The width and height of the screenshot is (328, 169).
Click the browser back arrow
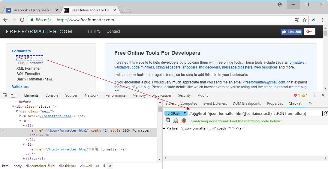(x=5, y=20)
